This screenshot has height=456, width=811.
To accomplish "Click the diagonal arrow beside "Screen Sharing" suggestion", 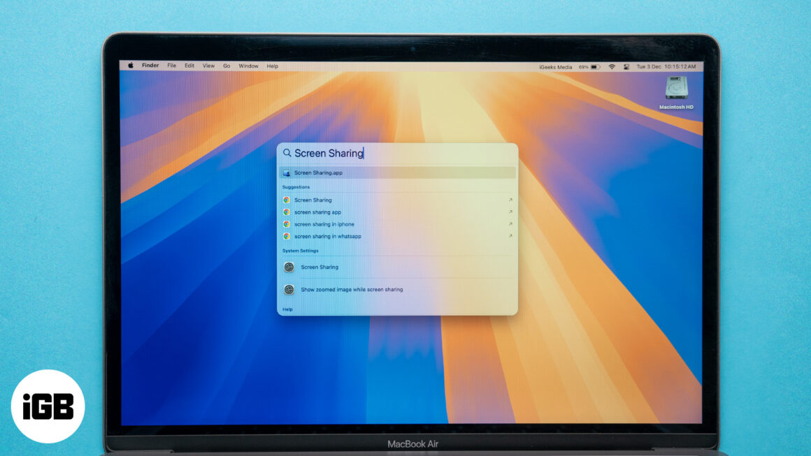I will [511, 200].
